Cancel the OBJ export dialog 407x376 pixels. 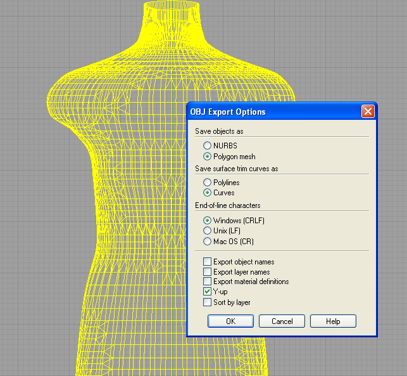(x=282, y=321)
